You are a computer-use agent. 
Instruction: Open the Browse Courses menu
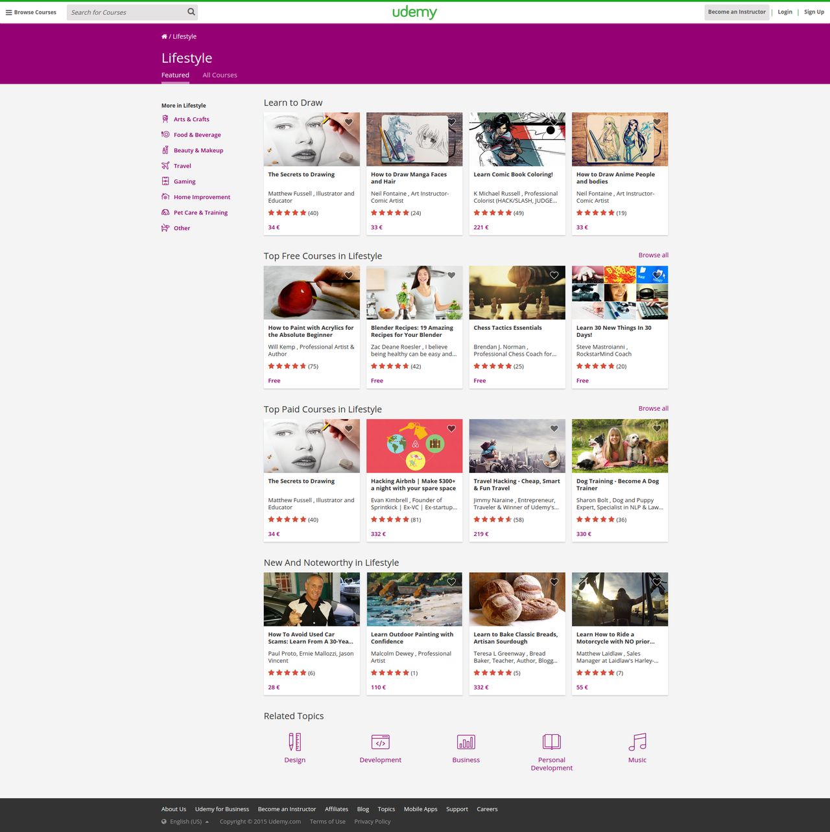click(31, 12)
